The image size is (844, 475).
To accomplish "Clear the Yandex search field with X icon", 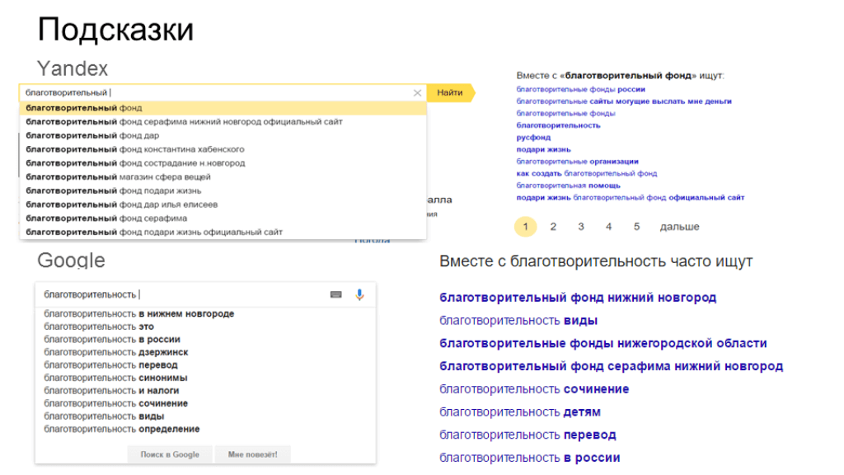I will pos(417,93).
